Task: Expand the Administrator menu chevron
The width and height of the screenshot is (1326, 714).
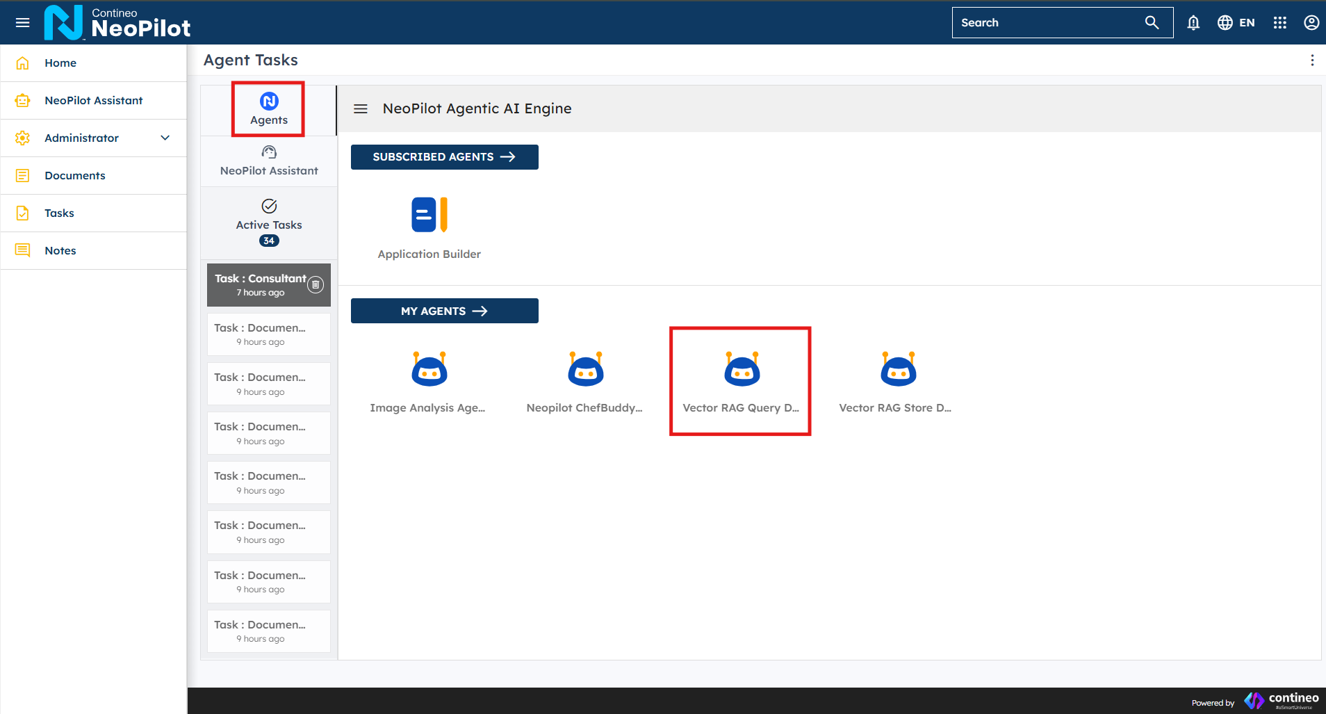Action: 165,138
